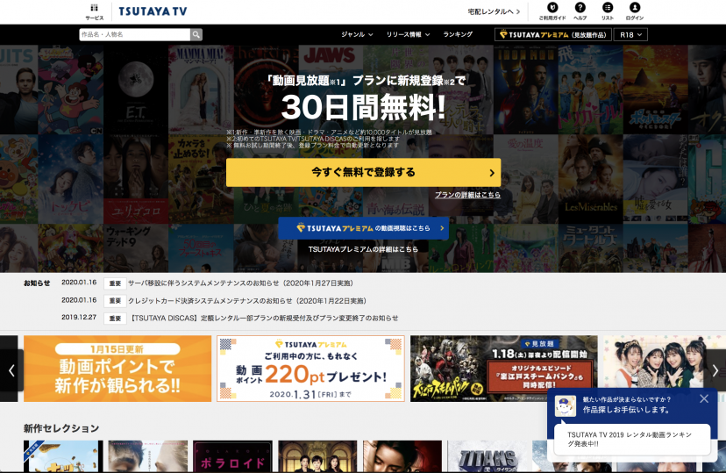Click the 新作セレクション section heading
This screenshot has width=726, height=473.
[x=61, y=428]
